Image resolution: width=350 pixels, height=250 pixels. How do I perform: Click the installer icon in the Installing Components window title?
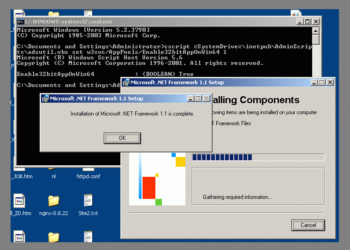click(126, 82)
